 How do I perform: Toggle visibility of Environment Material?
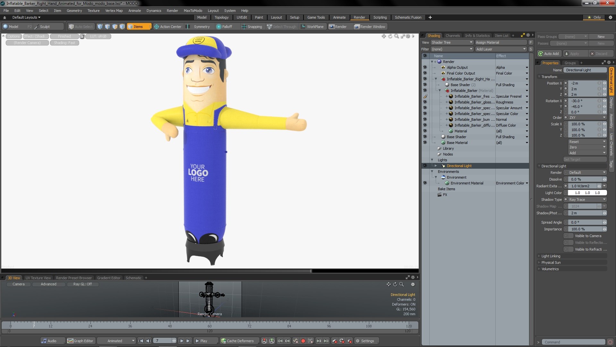point(425,183)
